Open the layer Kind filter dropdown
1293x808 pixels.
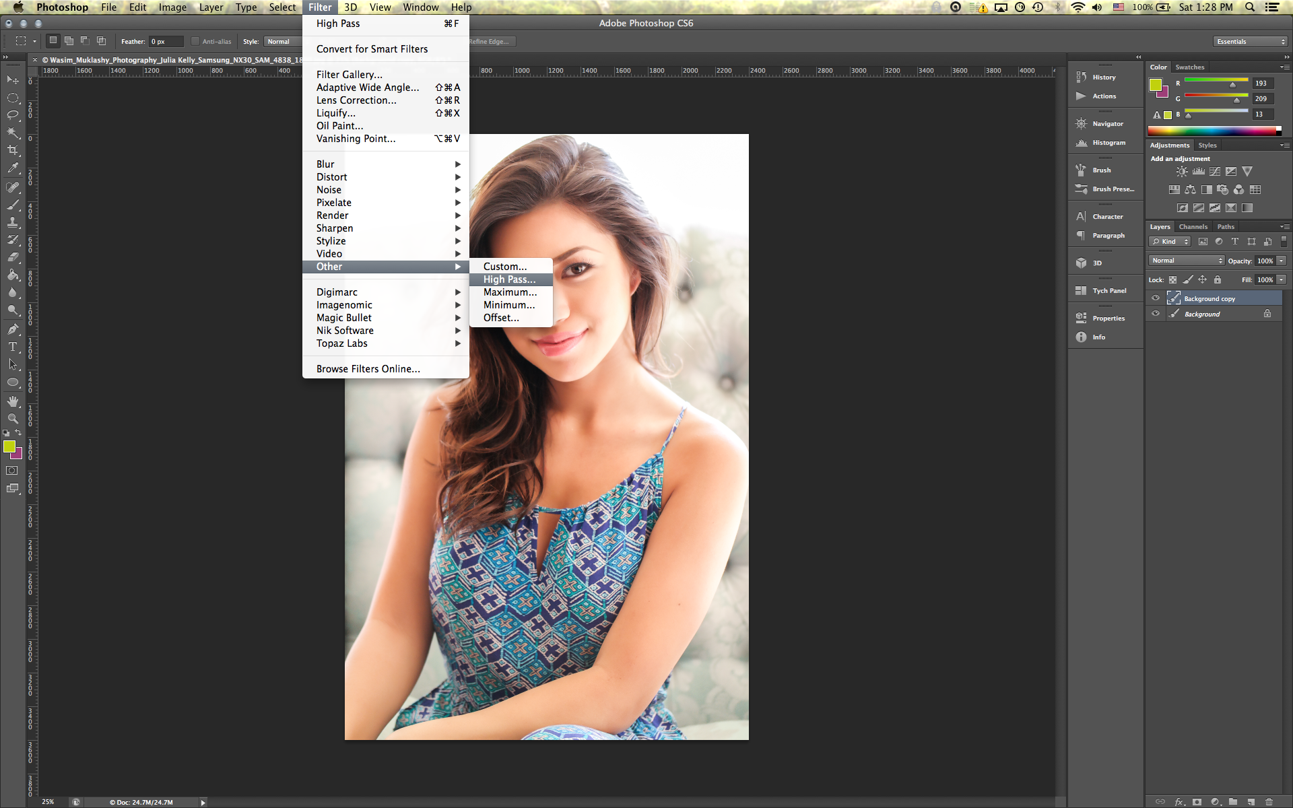[1170, 242]
